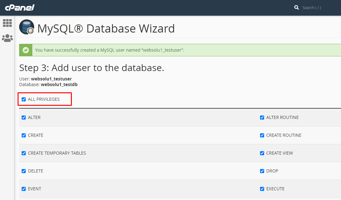Image resolution: width=341 pixels, height=200 pixels.
Task: Toggle CREATE TEMPORARY TABLES checkbox
Action: coord(24,153)
